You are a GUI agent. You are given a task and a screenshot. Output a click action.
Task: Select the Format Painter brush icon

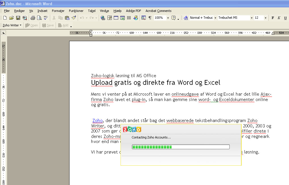(74, 18)
